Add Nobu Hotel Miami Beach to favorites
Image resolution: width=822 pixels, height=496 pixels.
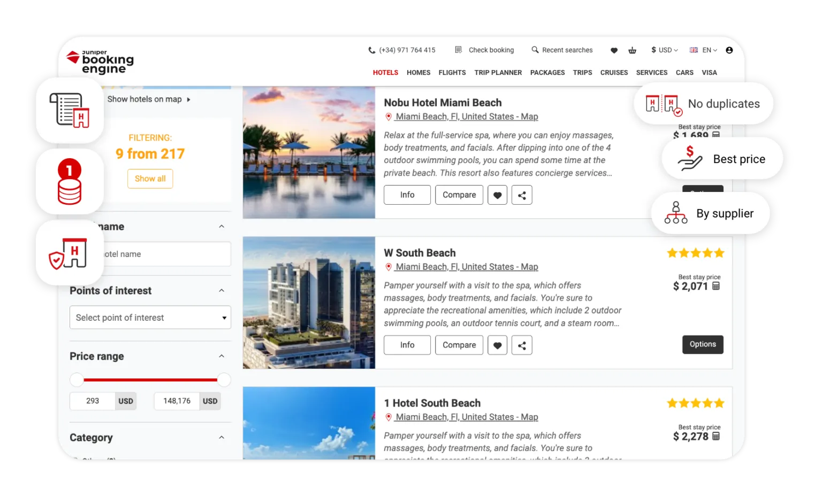click(498, 195)
